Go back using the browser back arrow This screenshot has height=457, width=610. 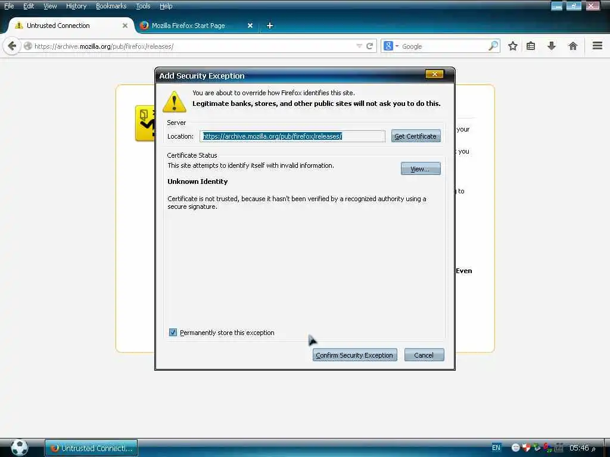pyautogui.click(x=12, y=46)
